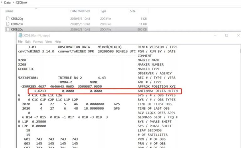Screen dimensions: 241x148
Task: Click the XZ08.20g file icon
Action: (x=8, y=19)
